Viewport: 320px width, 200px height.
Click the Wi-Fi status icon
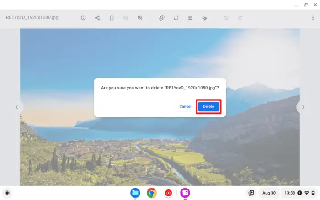pos(307,193)
